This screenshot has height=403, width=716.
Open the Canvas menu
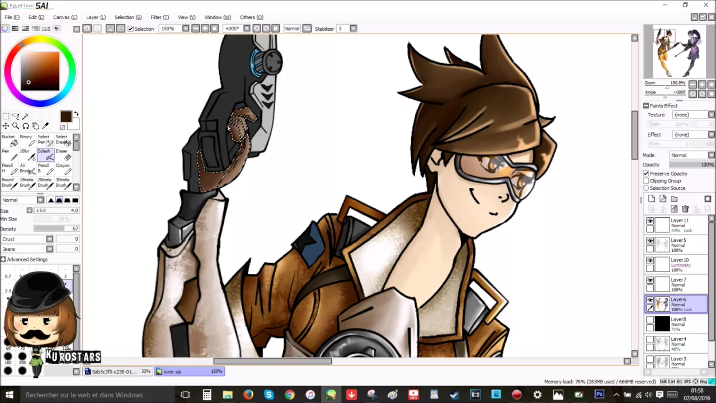[x=65, y=17]
